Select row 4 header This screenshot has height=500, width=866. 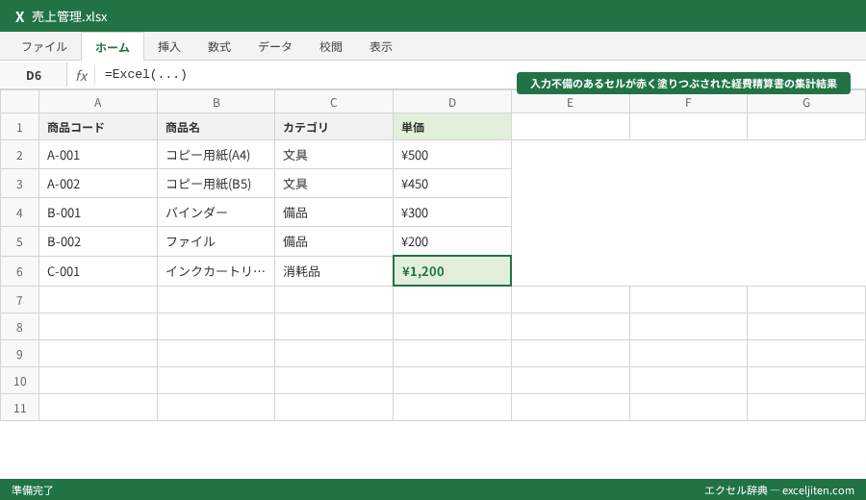point(19,212)
